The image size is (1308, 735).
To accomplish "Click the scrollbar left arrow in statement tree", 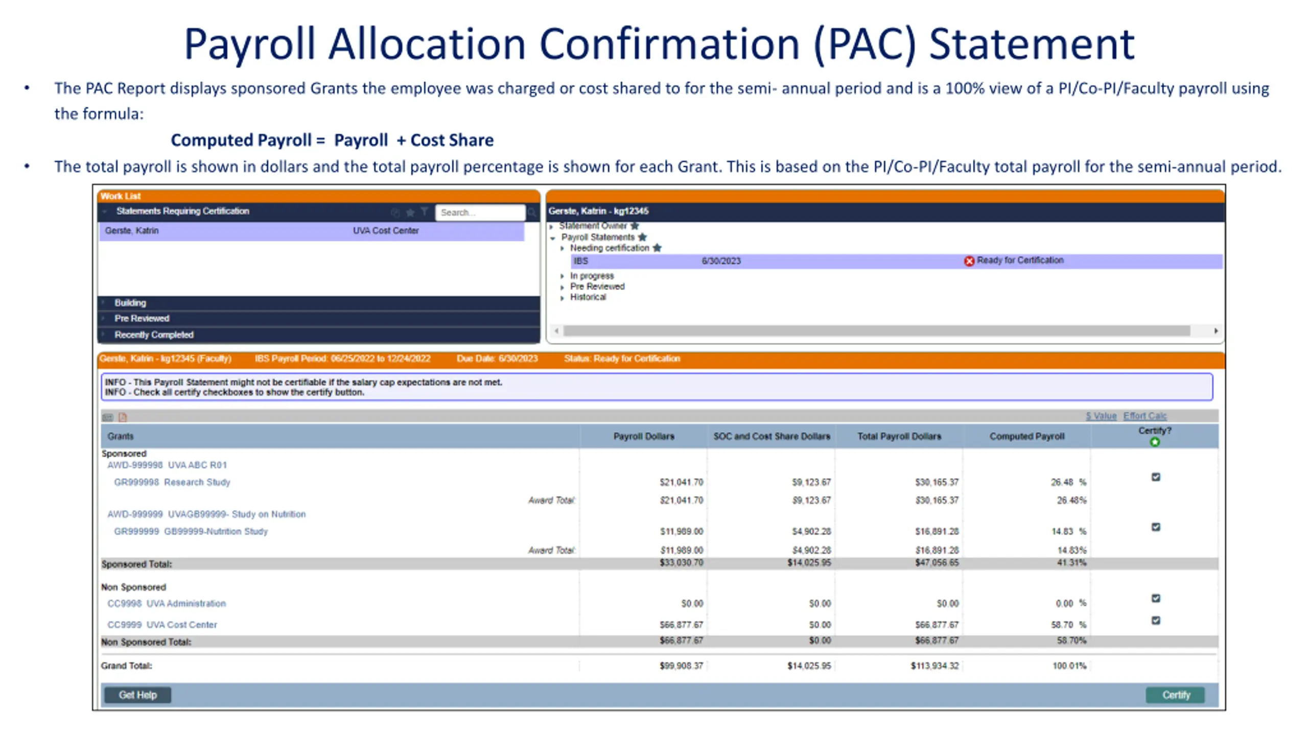I will click(x=556, y=331).
